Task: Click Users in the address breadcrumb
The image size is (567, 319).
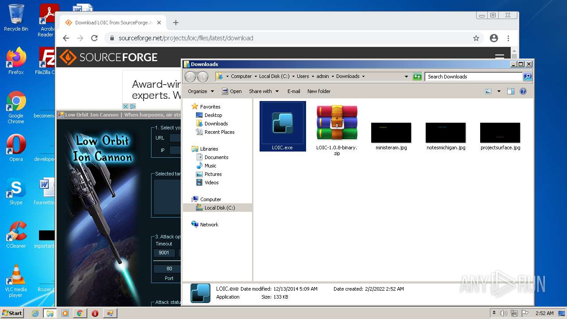Action: click(303, 76)
